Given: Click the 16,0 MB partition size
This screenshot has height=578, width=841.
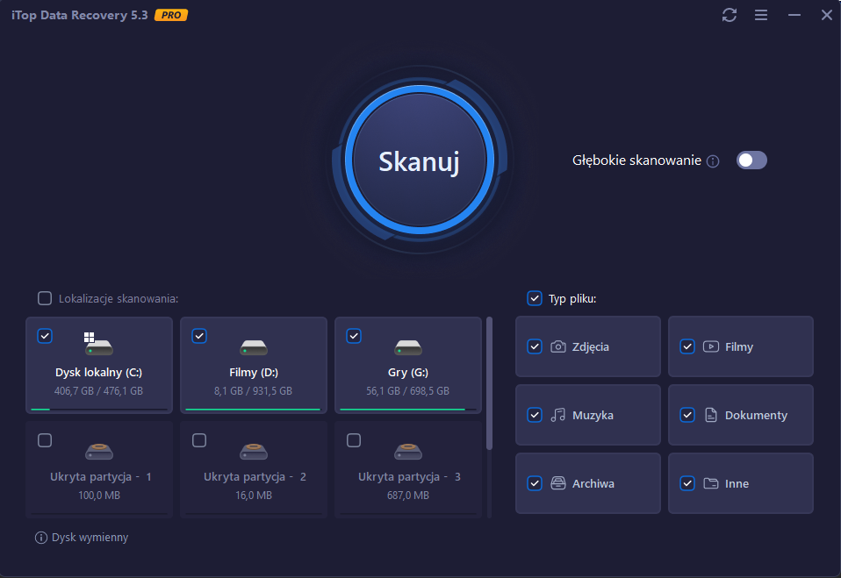Looking at the screenshot, I should pos(254,496).
